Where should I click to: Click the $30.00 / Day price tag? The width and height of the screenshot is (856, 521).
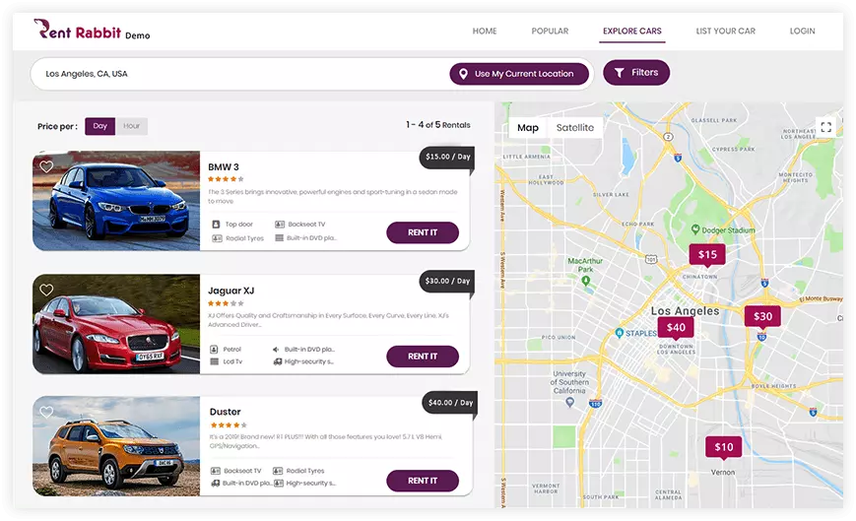(x=447, y=281)
